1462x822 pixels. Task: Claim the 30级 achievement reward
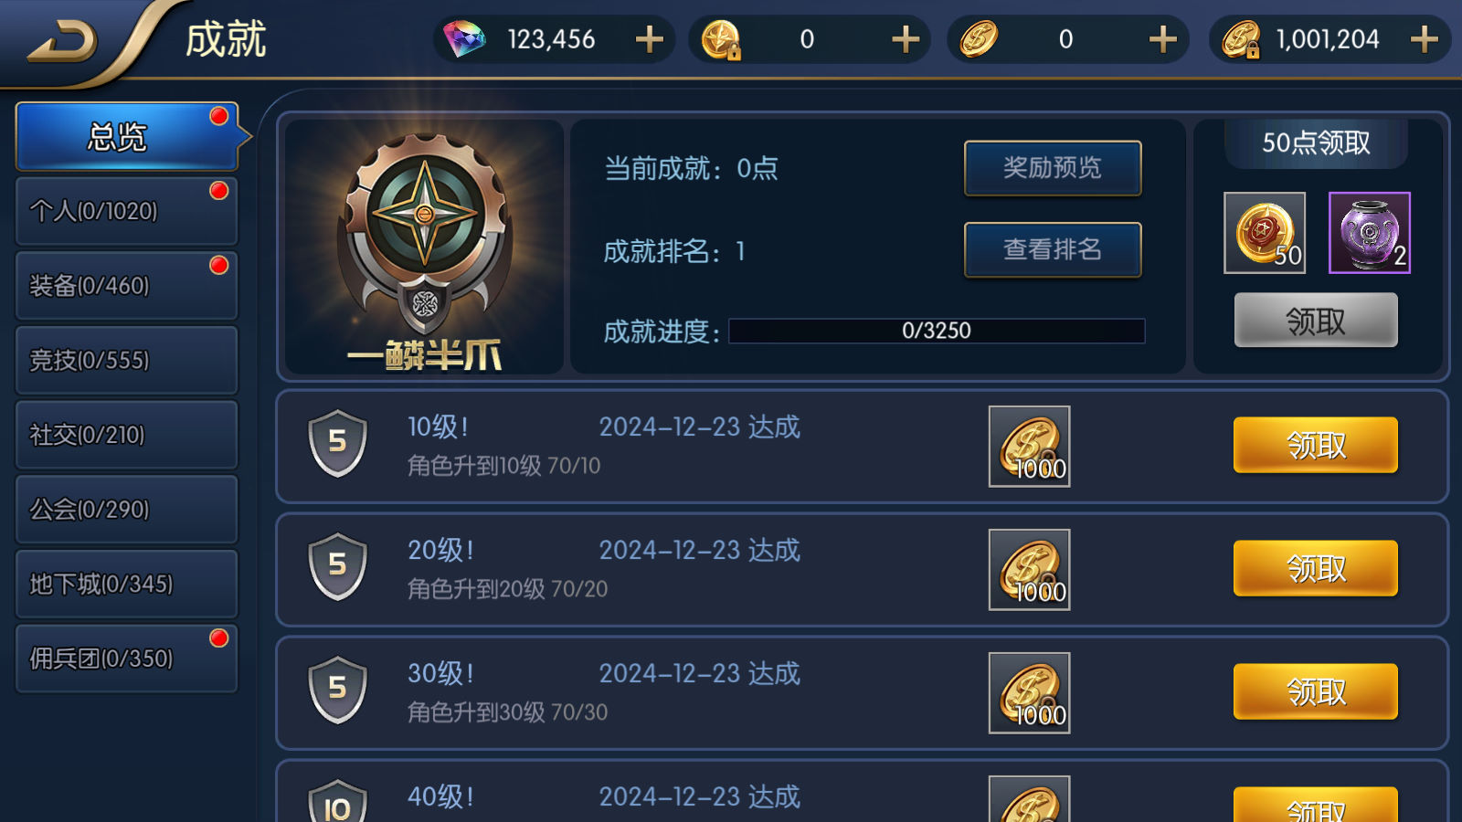click(x=1316, y=692)
